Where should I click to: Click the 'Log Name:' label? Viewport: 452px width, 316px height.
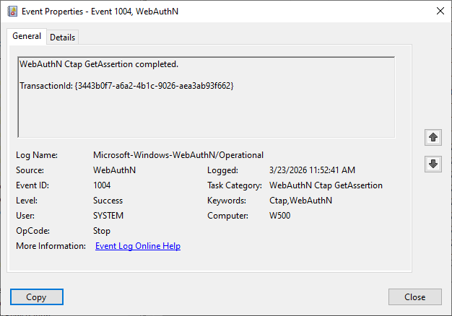pyautogui.click(x=37, y=155)
